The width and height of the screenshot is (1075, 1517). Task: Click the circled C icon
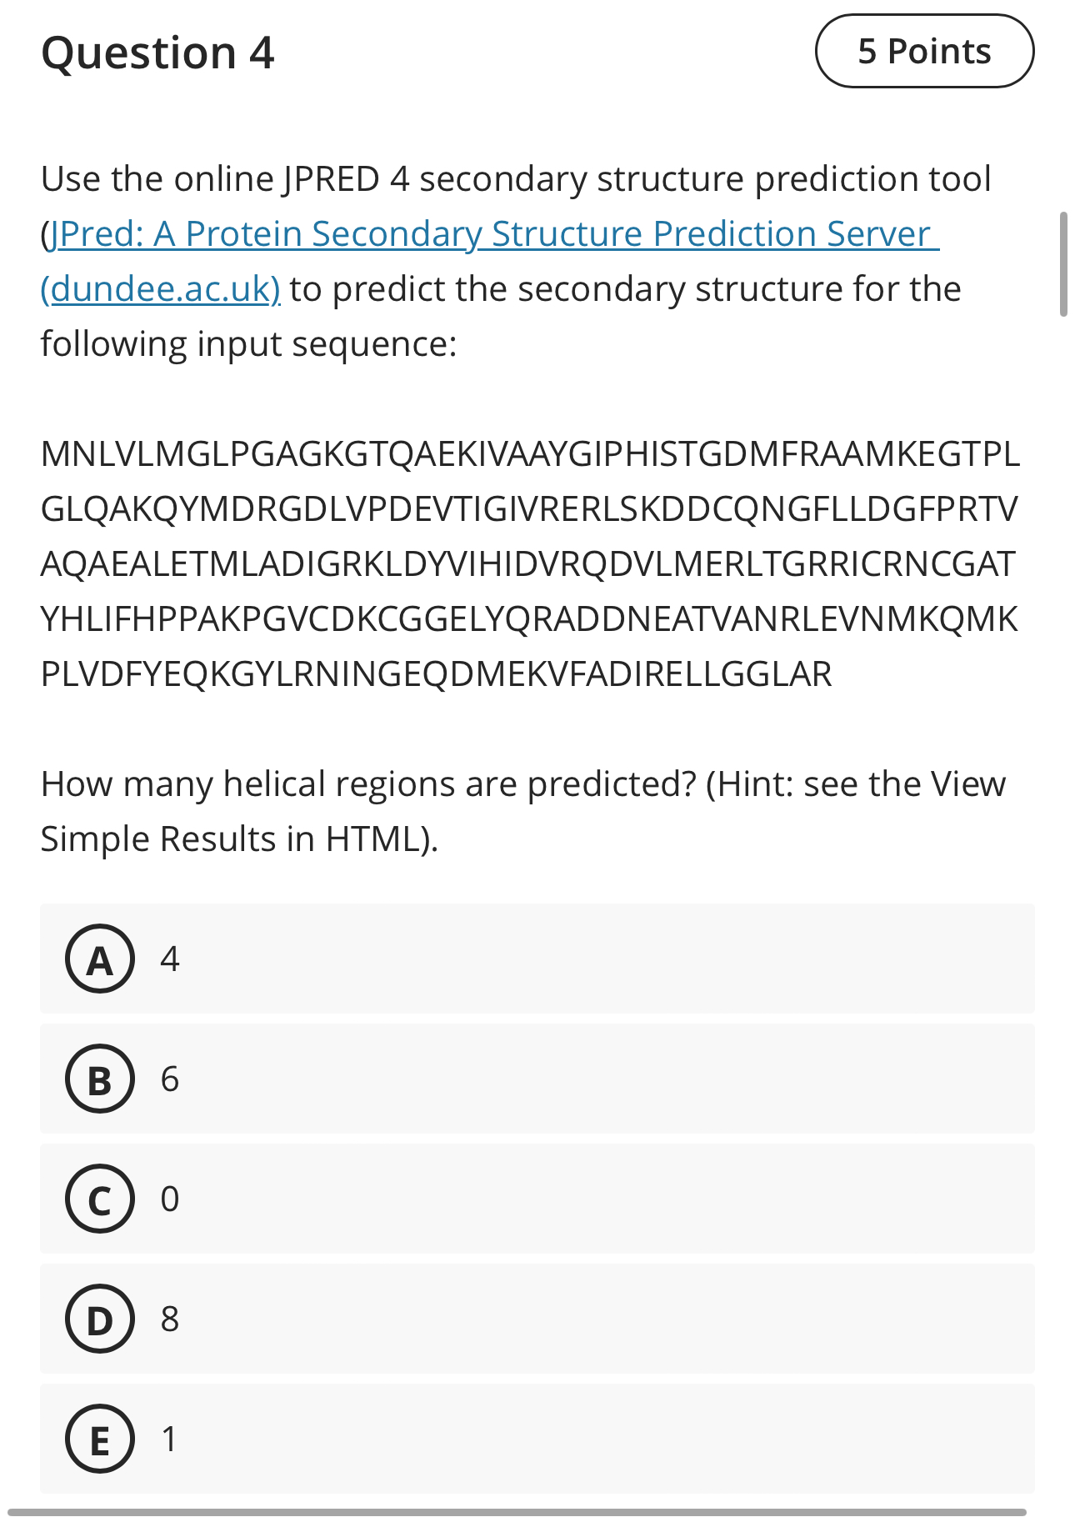tap(99, 1200)
